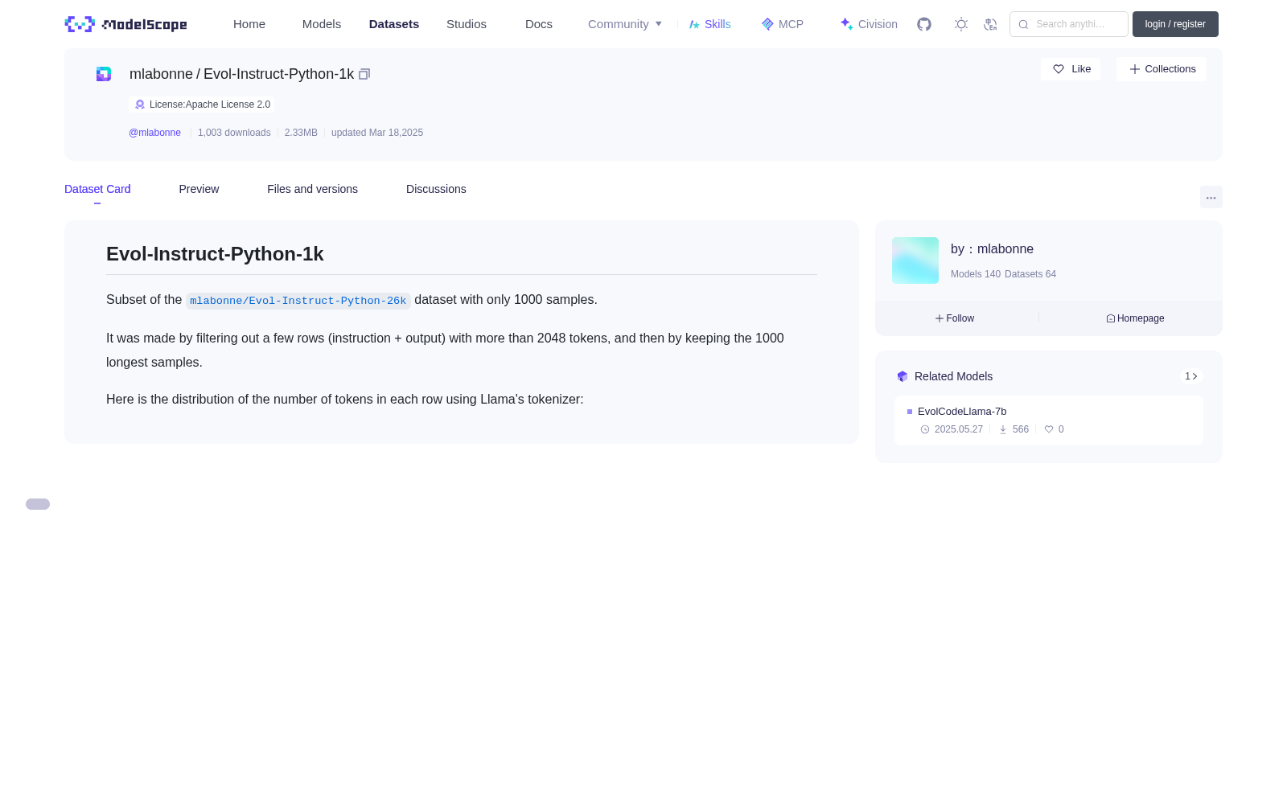This screenshot has width=1287, height=804.
Task: Click the heart icon on EvolCodeLlama-7b
Action: click(1049, 429)
